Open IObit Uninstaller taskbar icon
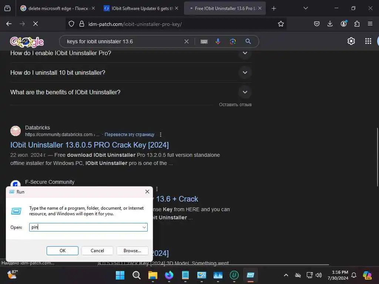This screenshot has height=284, width=379. tap(234, 275)
